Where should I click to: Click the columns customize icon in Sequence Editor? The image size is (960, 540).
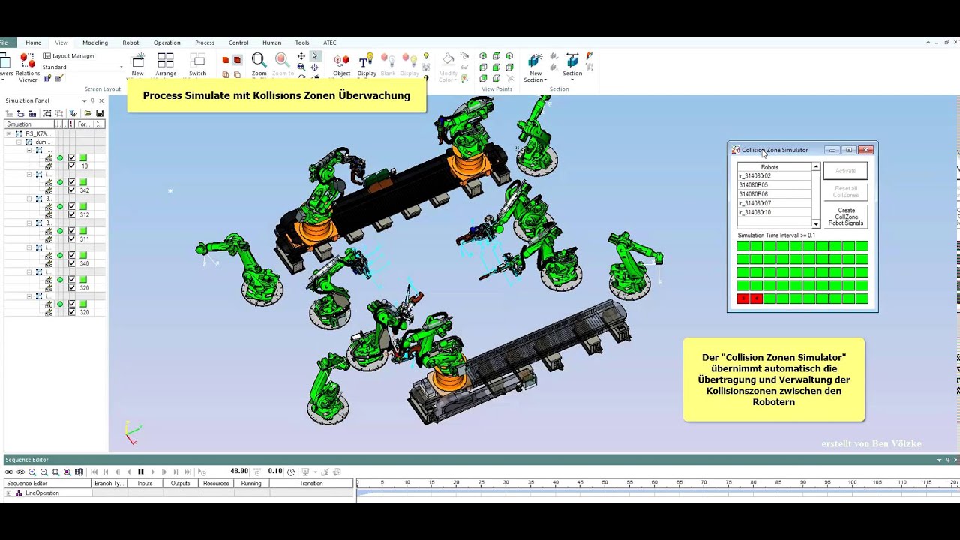click(x=79, y=472)
